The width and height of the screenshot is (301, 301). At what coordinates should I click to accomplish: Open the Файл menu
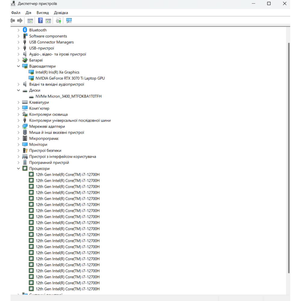(x=16, y=13)
